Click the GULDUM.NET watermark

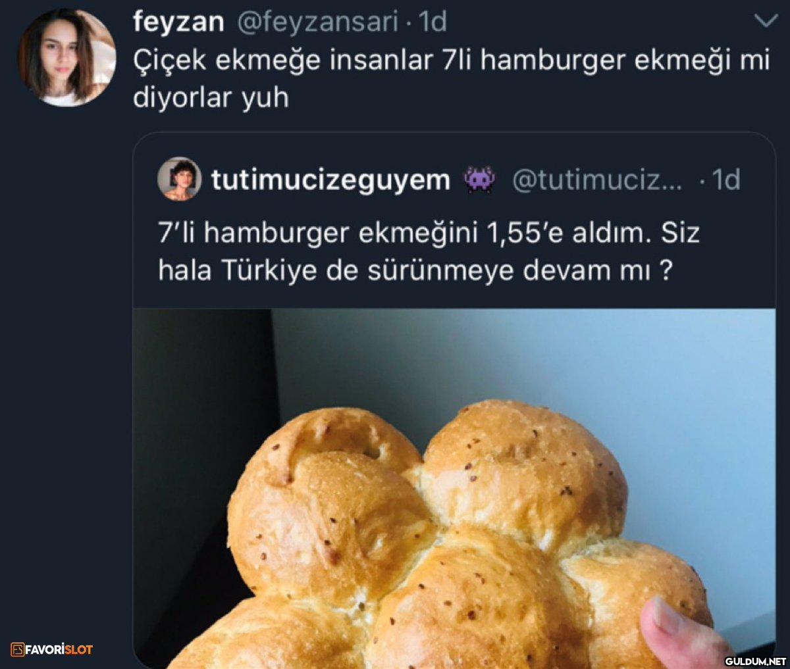[x=756, y=660]
